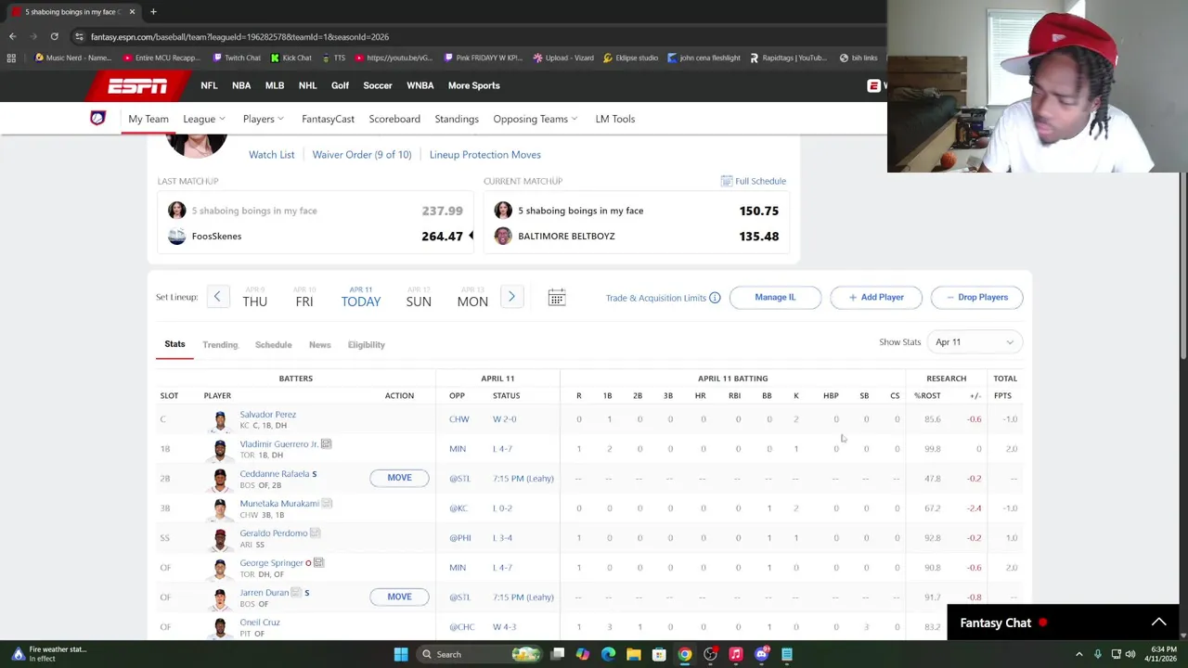Open the Show Stats Apr 11 dropdown
This screenshot has height=668, width=1188.
(x=975, y=342)
